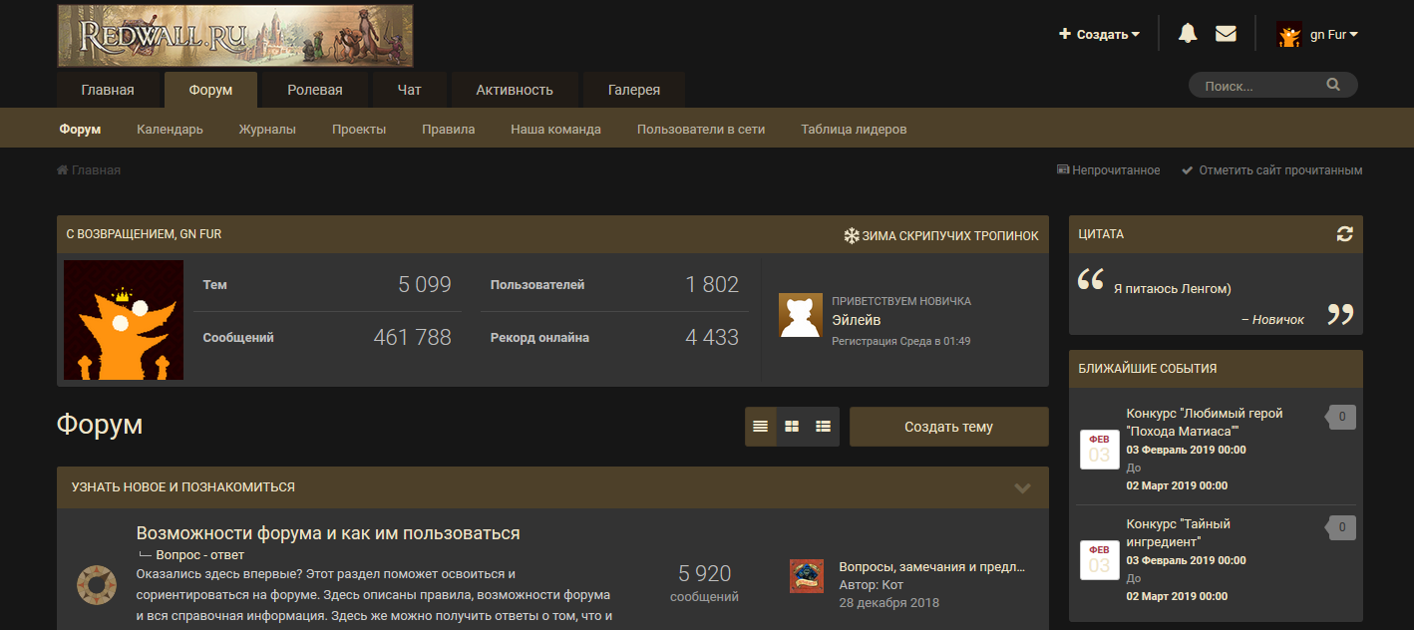Click the Создать тему button

tap(948, 427)
